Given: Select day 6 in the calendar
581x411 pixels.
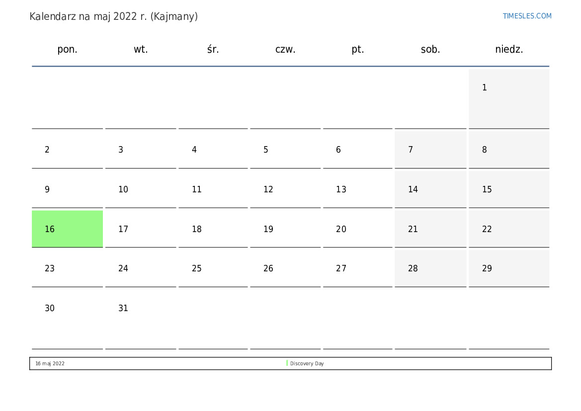Looking at the screenshot, I should (x=357, y=150).
